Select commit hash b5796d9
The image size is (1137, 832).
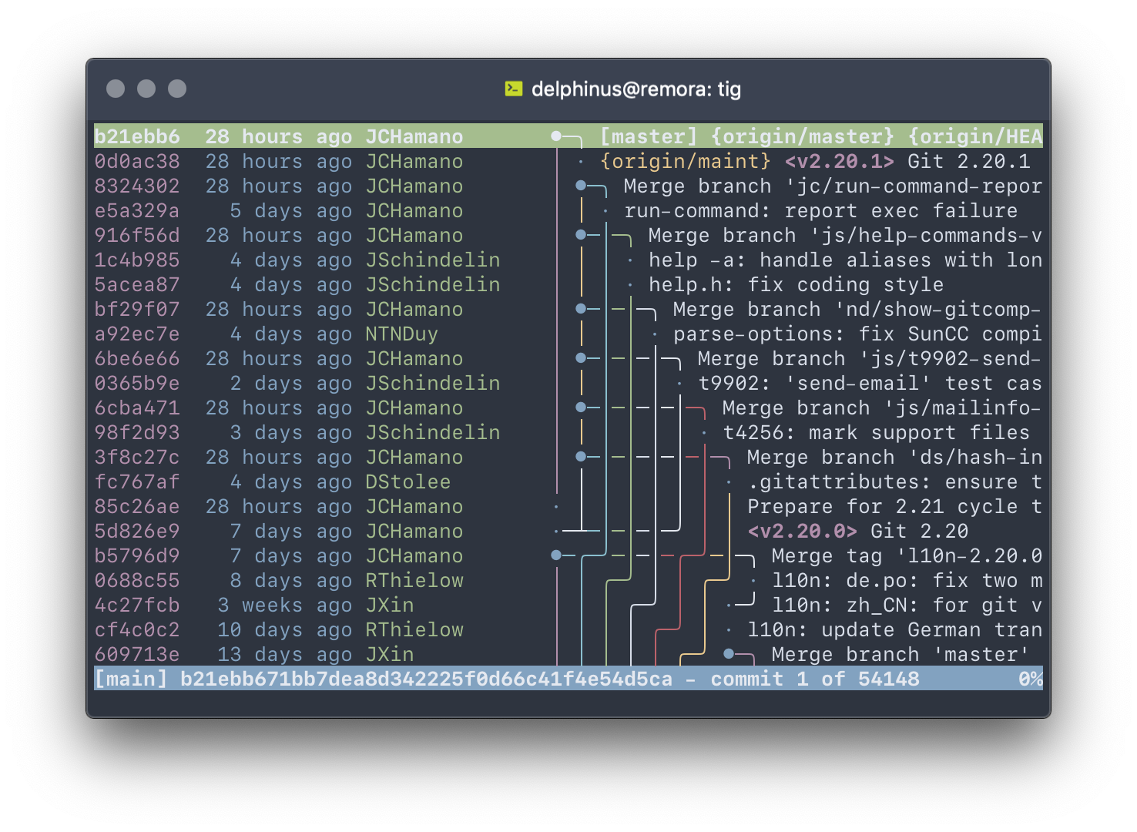pos(137,555)
